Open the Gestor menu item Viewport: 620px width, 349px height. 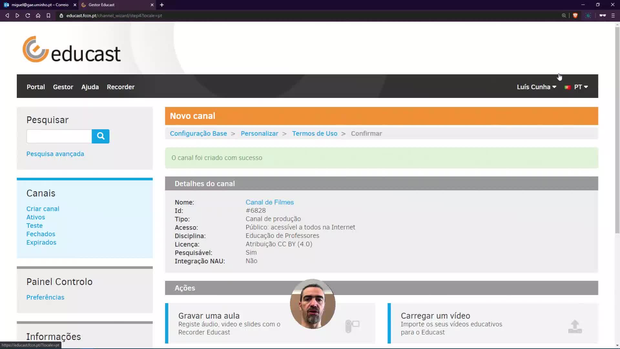(x=63, y=87)
